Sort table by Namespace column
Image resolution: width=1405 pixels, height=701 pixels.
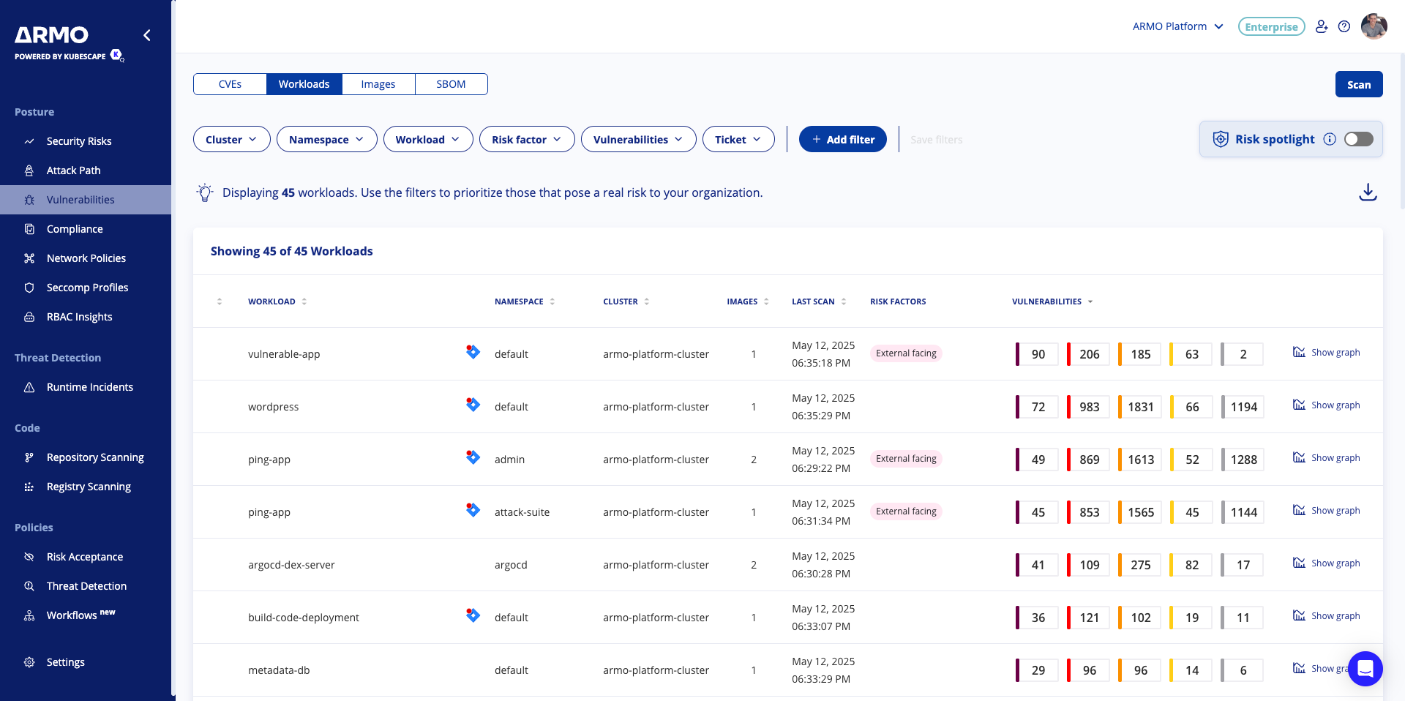525,301
